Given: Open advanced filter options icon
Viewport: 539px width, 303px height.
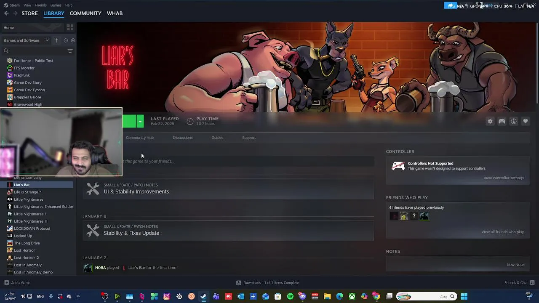Looking at the screenshot, I should pyautogui.click(x=70, y=51).
